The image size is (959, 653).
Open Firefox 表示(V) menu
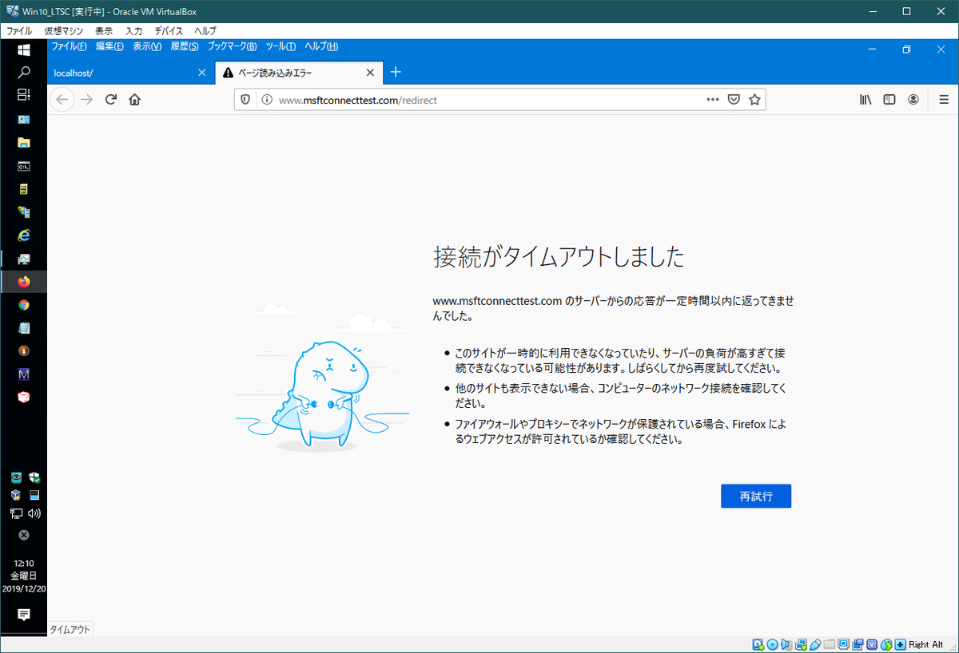[x=147, y=46]
